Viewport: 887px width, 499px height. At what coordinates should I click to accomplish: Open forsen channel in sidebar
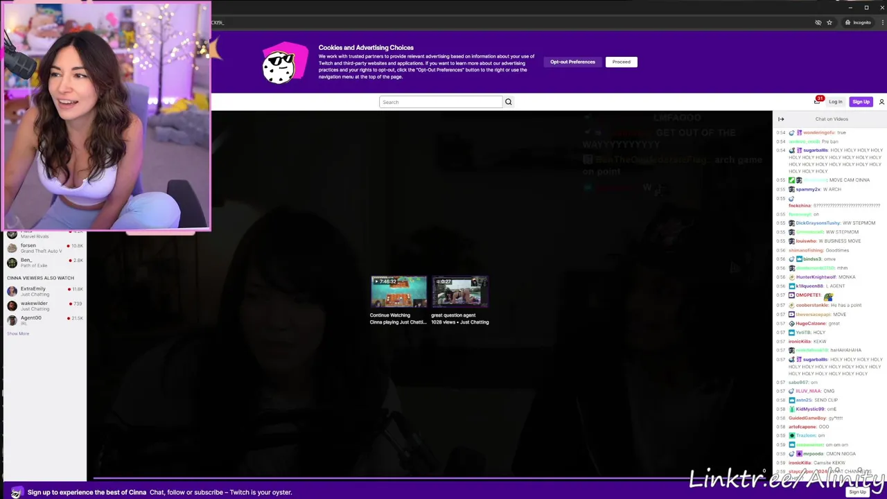44,248
